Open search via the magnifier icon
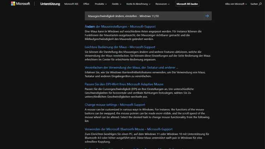 [x=260, y=4]
